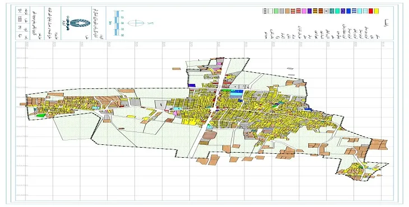This screenshot has width=409, height=207.
Task: Select the solid royal blue legend swatch
Action: (348, 11)
